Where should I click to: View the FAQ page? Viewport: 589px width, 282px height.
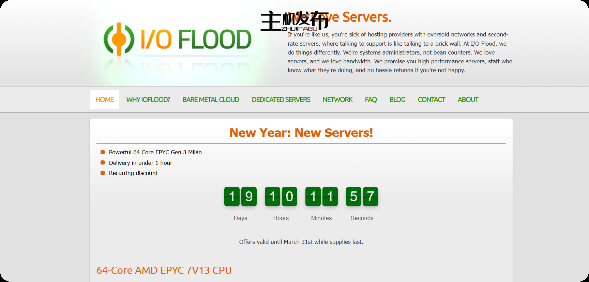point(371,100)
